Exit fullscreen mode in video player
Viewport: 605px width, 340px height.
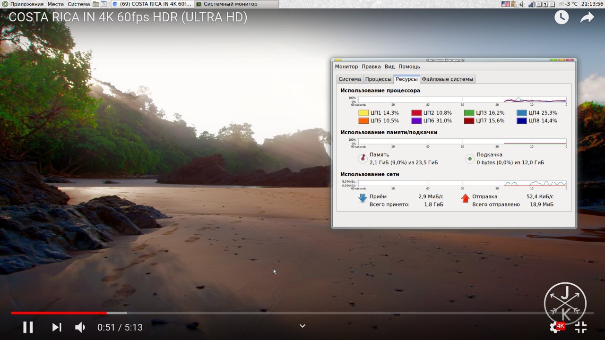tap(581, 327)
